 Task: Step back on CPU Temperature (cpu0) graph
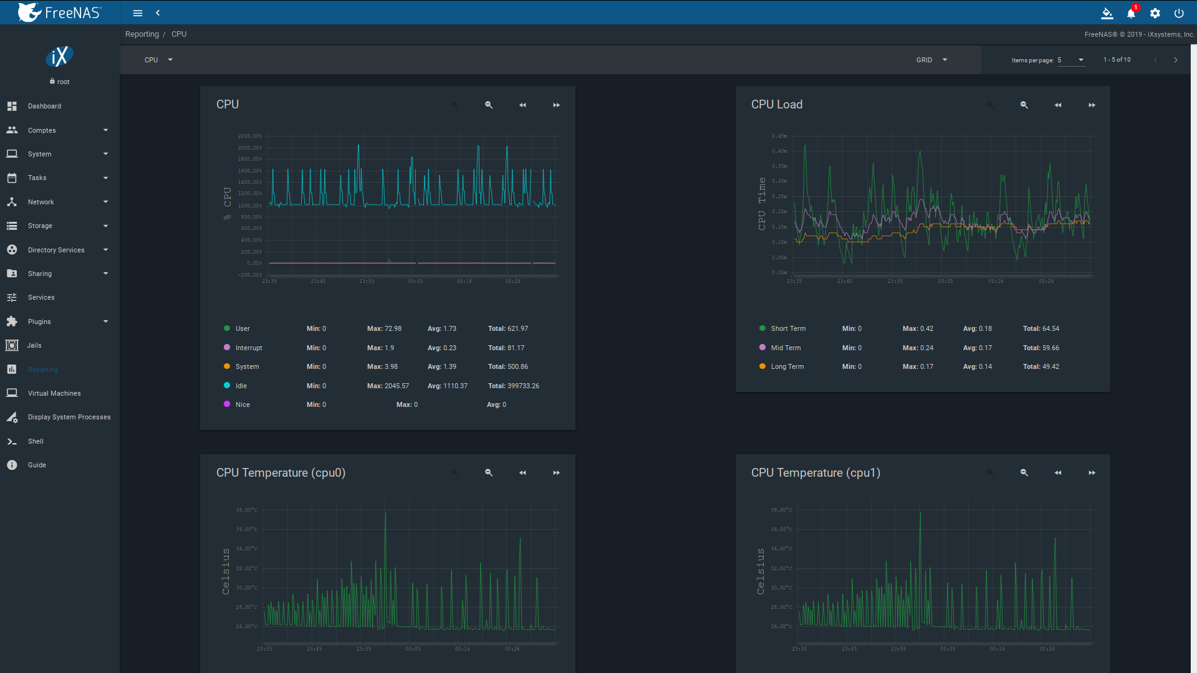tap(522, 473)
